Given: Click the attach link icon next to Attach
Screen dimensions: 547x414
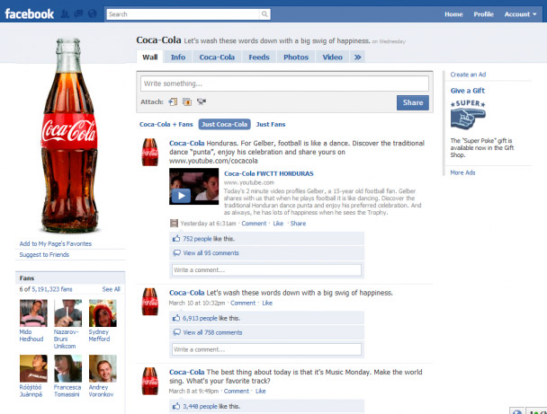Looking at the screenshot, I should [173, 101].
